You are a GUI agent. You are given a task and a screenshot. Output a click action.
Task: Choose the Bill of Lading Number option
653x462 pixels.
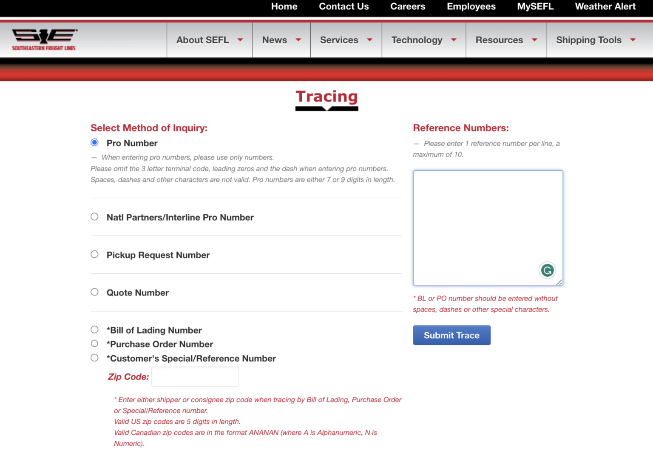pos(94,329)
